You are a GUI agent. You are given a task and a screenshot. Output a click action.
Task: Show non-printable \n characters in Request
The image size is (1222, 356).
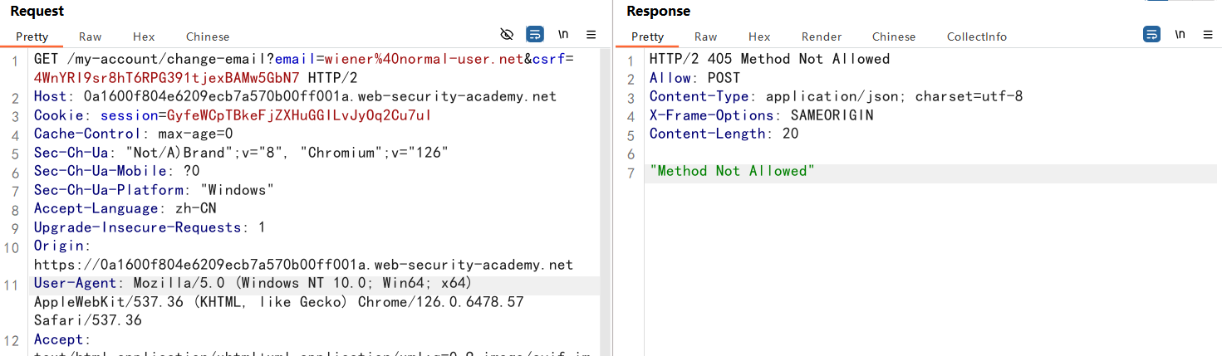[563, 34]
